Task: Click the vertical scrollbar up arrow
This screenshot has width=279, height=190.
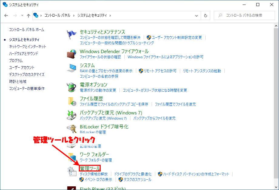Action: point(276,26)
